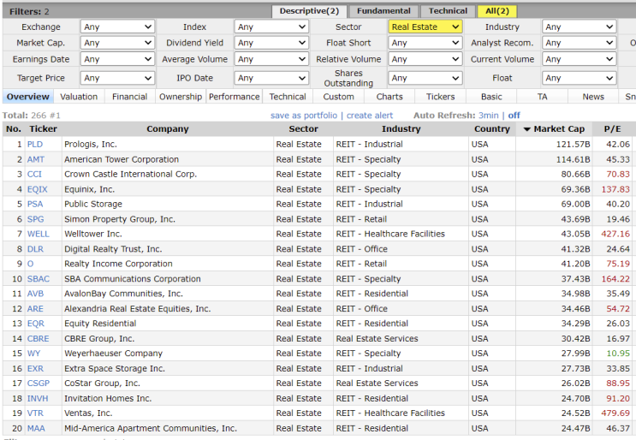
Task: Open the Analyst Recom. filter dropdown
Action: tap(579, 43)
